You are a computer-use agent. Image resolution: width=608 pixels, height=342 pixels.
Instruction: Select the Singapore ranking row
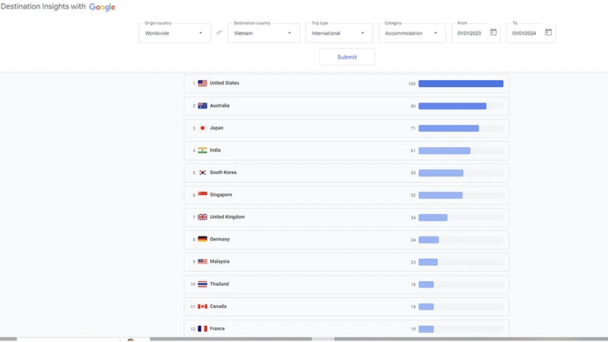(346, 195)
